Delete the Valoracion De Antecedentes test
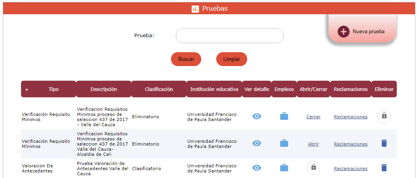Image resolution: width=419 pixels, height=178 pixels. [x=384, y=168]
